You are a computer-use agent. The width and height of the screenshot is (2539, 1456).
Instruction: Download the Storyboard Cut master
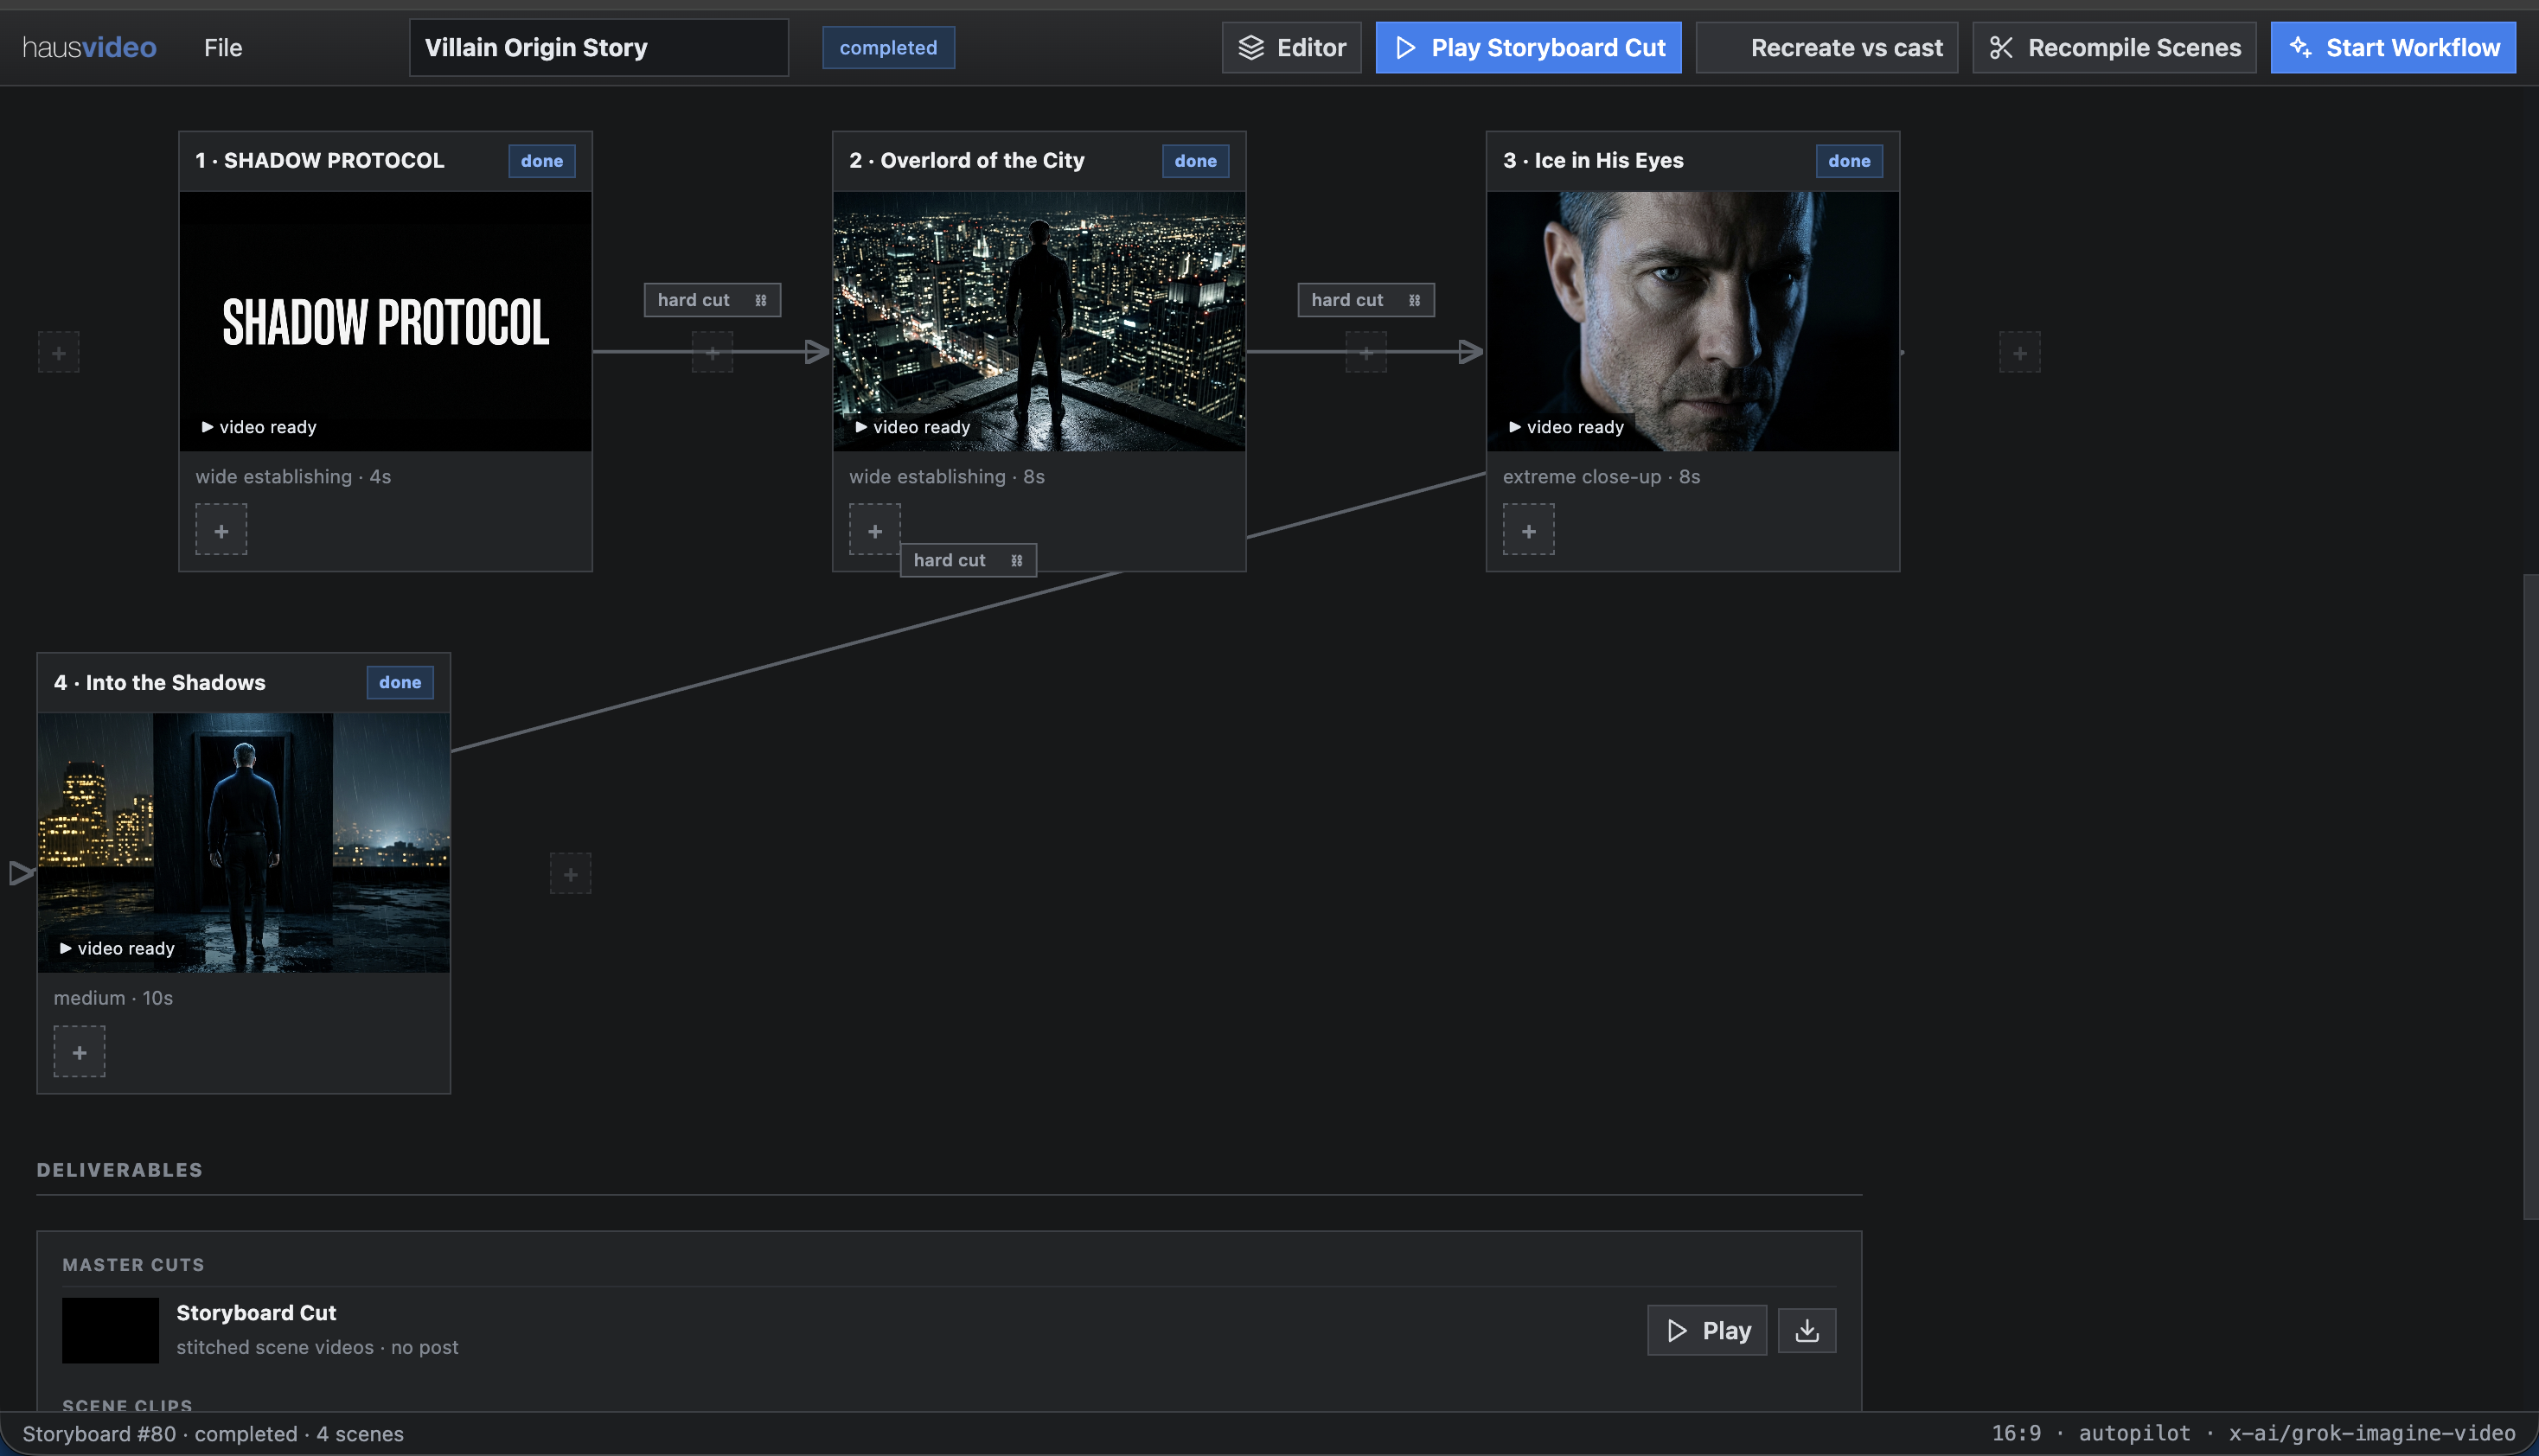coord(1807,1331)
